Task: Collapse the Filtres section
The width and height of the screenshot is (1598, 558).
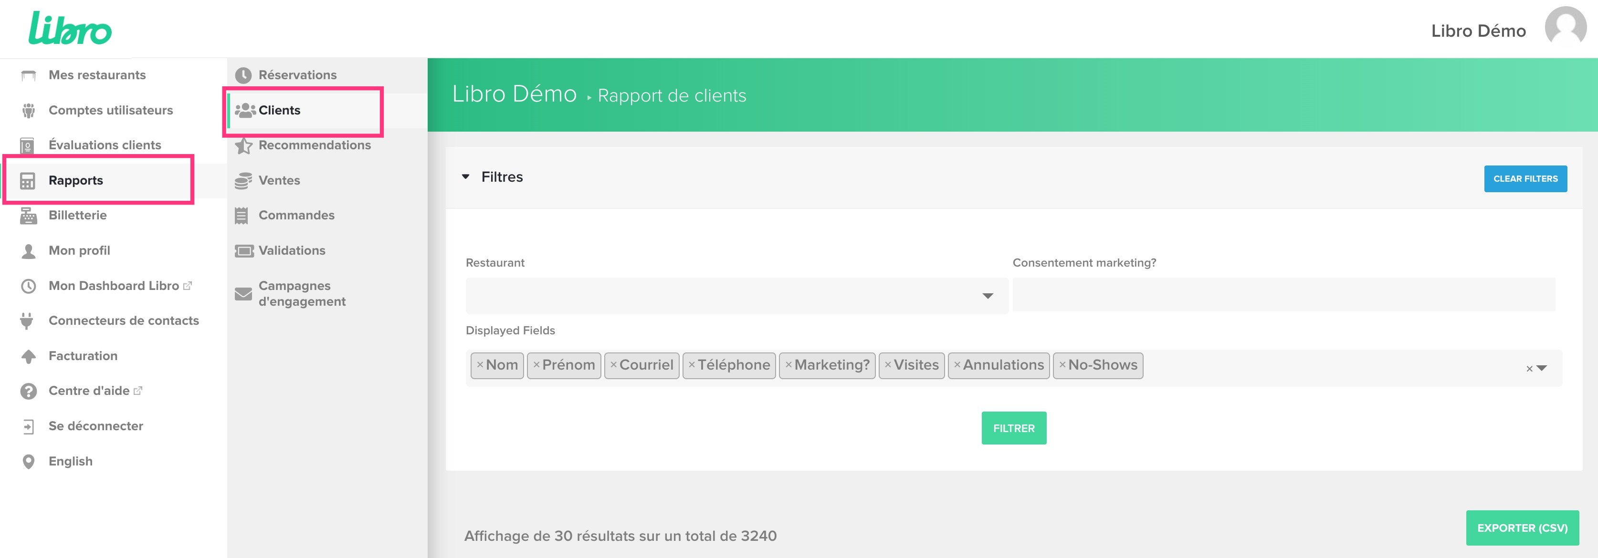Action: (466, 177)
